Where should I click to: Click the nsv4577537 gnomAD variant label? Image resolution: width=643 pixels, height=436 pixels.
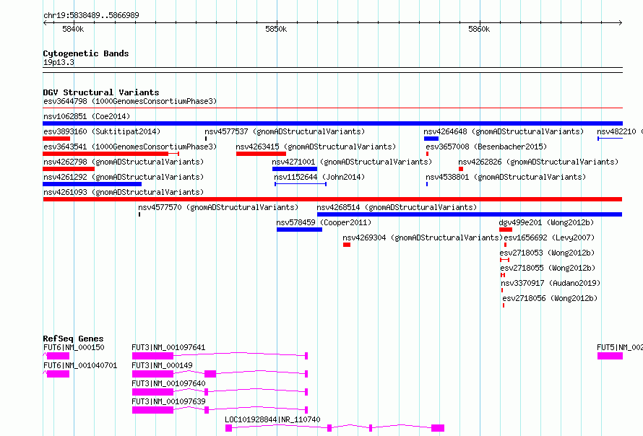(x=285, y=131)
